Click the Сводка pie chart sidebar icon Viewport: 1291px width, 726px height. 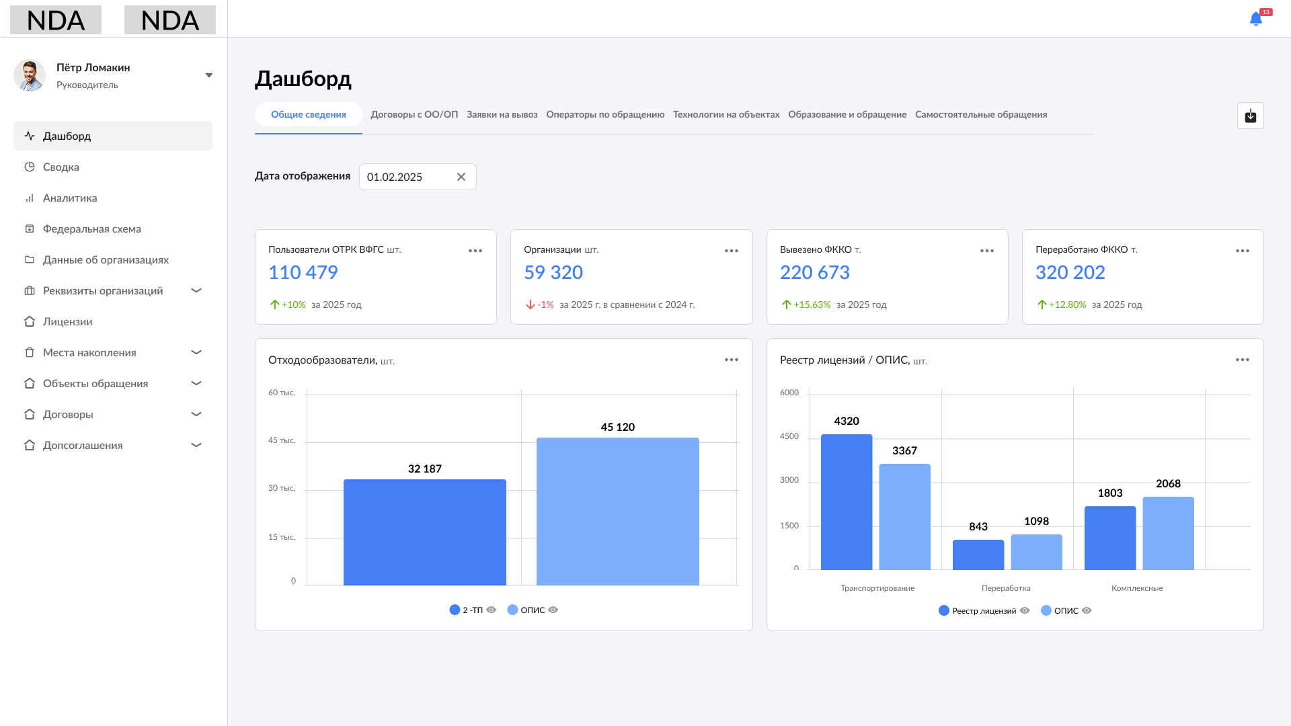(x=30, y=167)
